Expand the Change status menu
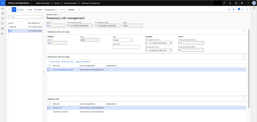 pyautogui.click(x=51, y=9)
